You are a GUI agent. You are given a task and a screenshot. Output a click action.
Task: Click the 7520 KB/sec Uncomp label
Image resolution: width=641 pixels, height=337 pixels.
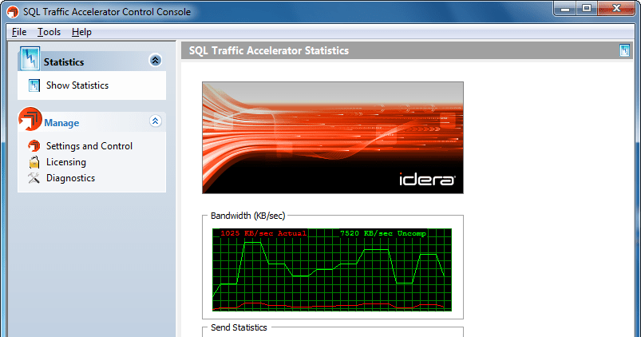[383, 233]
